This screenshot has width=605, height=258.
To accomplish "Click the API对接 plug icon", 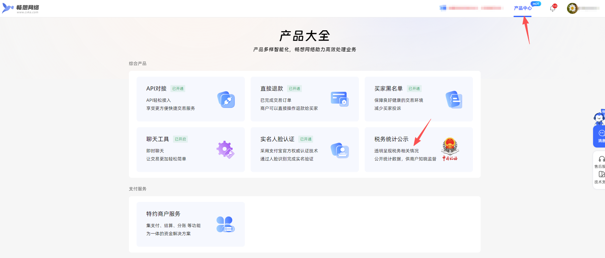I will tap(226, 100).
